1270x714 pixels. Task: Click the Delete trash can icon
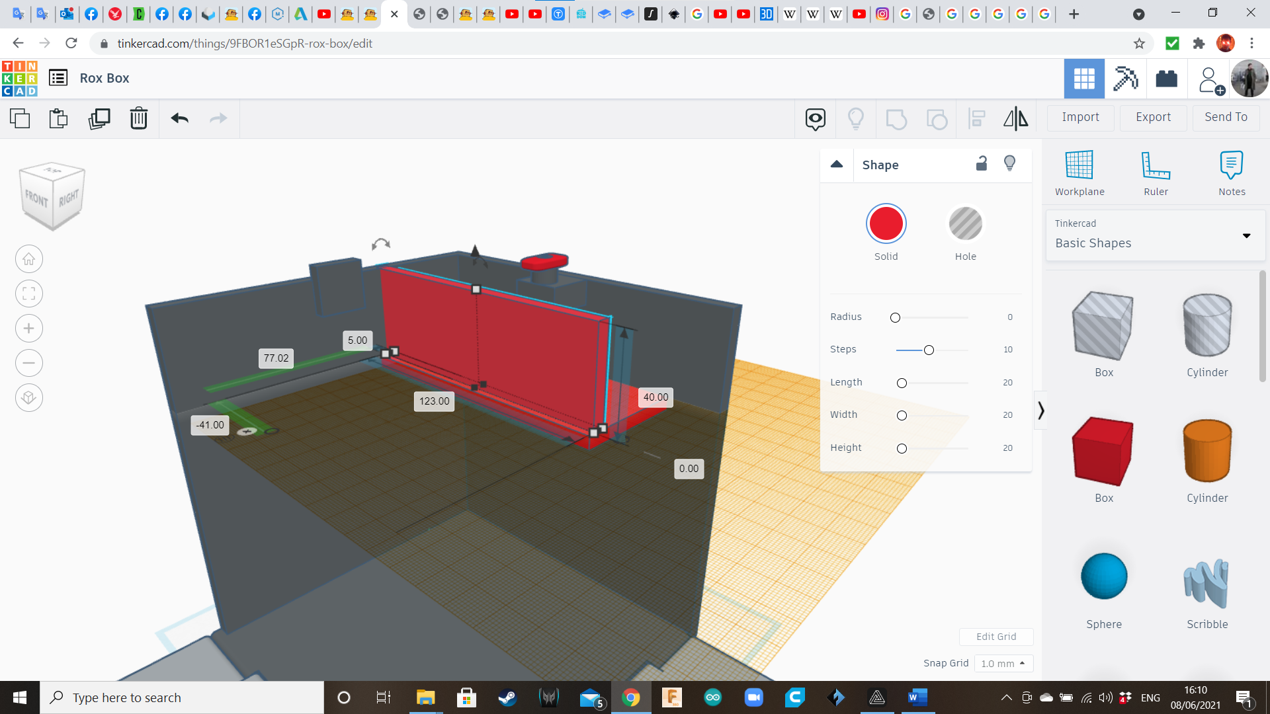[139, 119]
